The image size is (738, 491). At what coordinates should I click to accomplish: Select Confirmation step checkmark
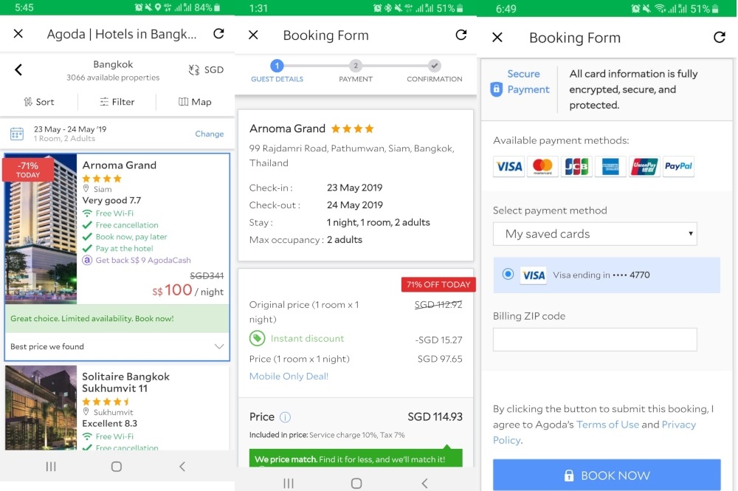435,66
